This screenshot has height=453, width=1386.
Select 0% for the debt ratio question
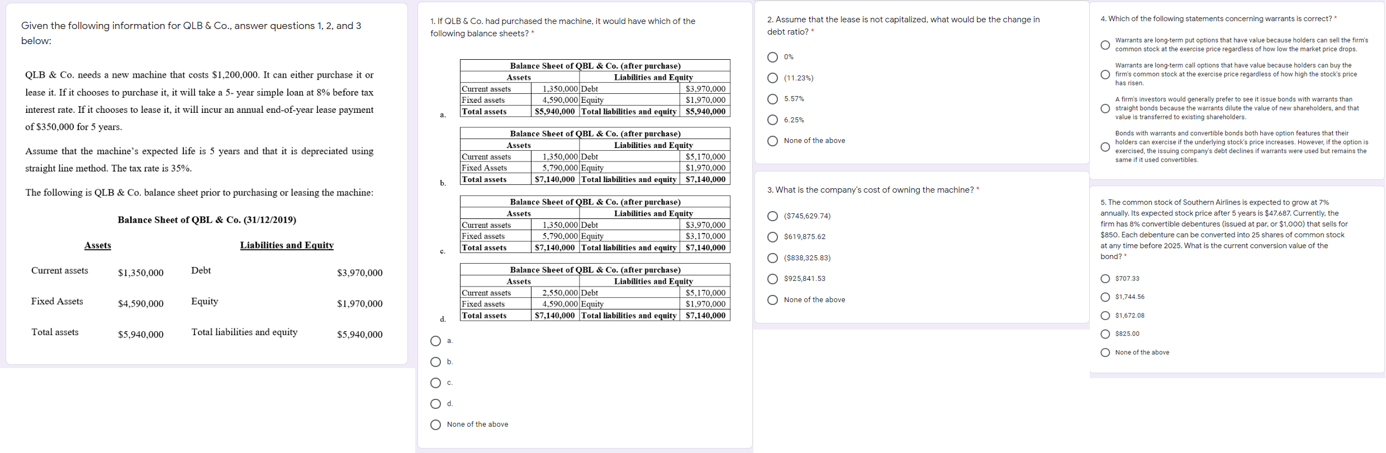pyautogui.click(x=773, y=57)
